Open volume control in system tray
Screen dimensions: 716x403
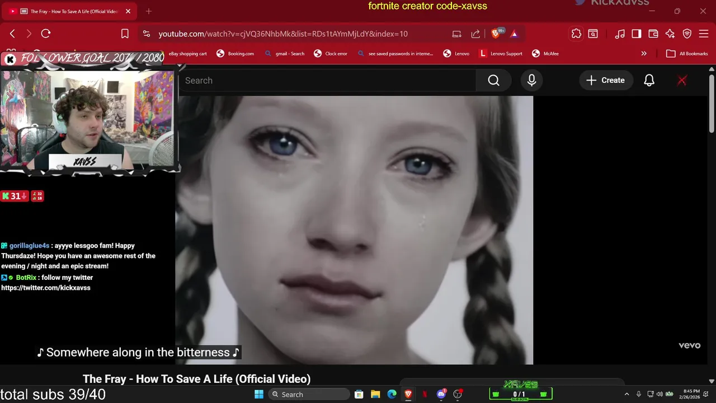pos(660,395)
